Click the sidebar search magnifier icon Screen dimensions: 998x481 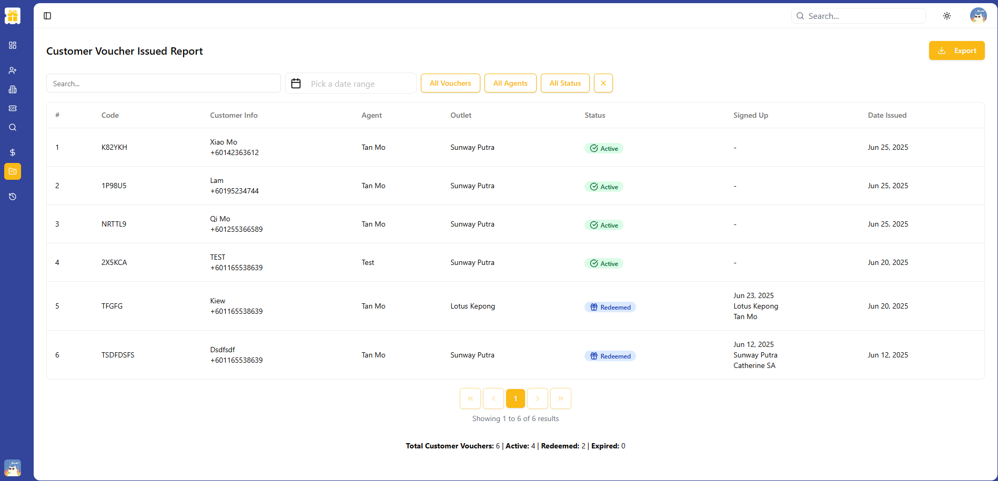tap(13, 127)
